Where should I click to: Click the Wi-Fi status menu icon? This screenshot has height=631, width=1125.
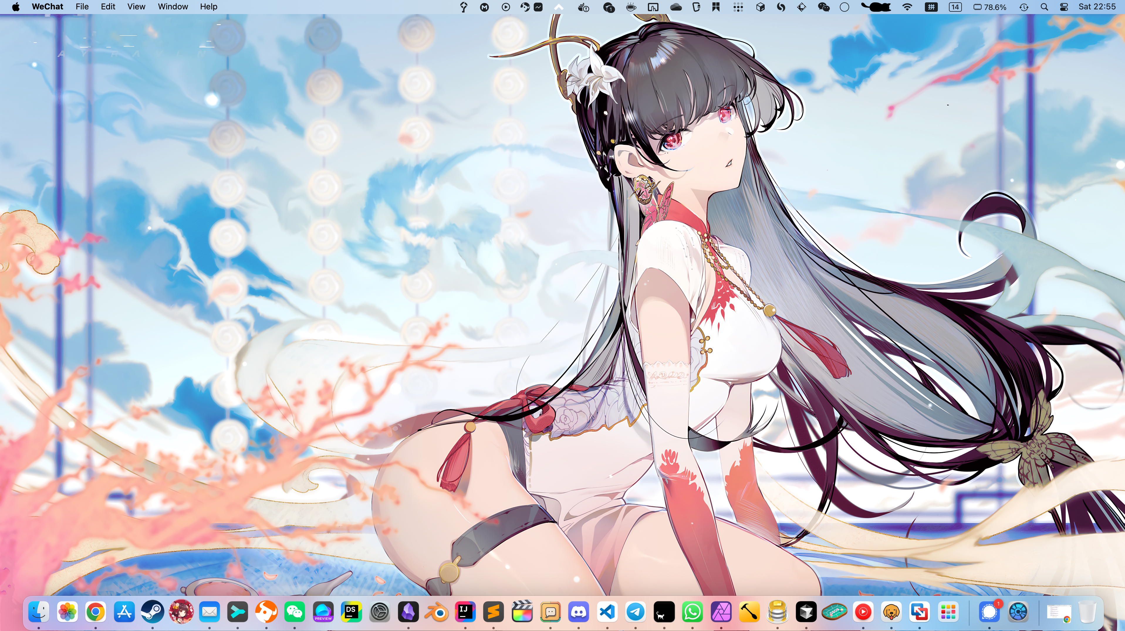[908, 7]
